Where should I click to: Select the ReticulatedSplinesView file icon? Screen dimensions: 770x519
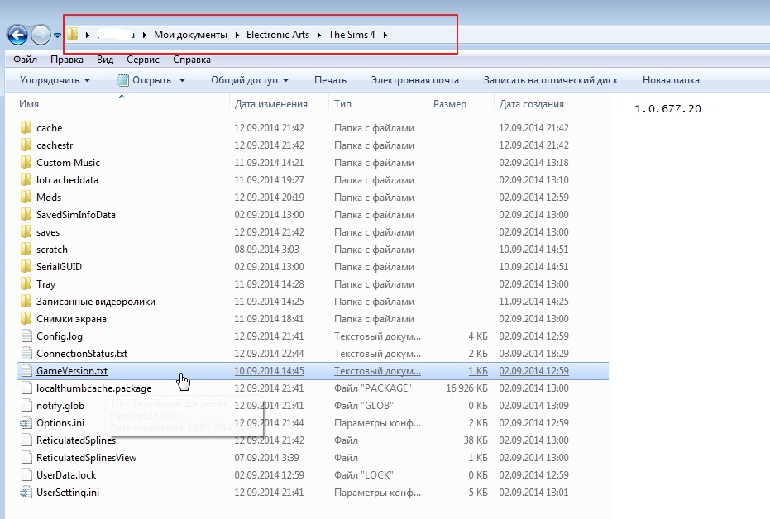[26, 458]
